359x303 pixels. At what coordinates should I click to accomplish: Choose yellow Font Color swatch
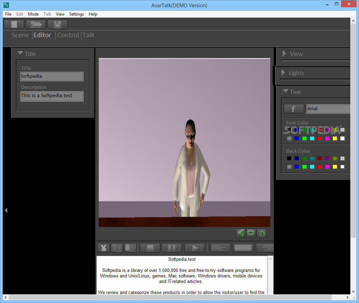click(335, 138)
